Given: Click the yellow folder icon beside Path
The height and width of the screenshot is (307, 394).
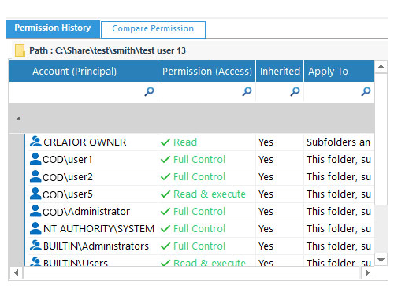Looking at the screenshot, I should tap(20, 50).
